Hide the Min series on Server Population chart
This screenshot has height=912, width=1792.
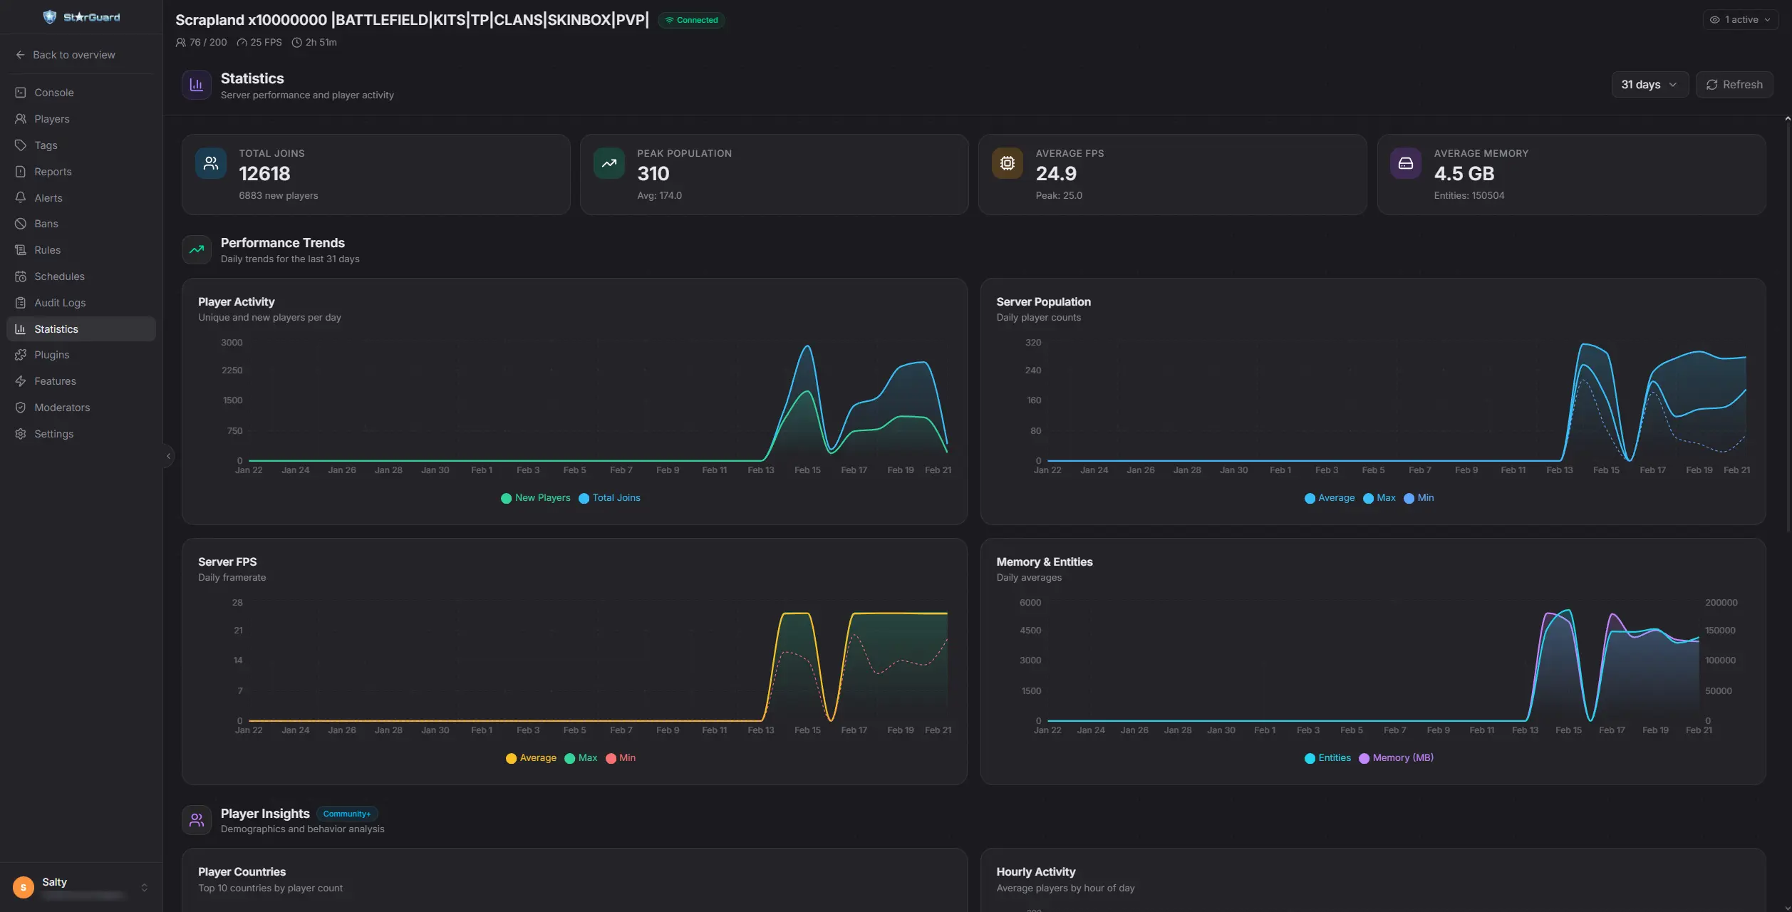point(1419,497)
